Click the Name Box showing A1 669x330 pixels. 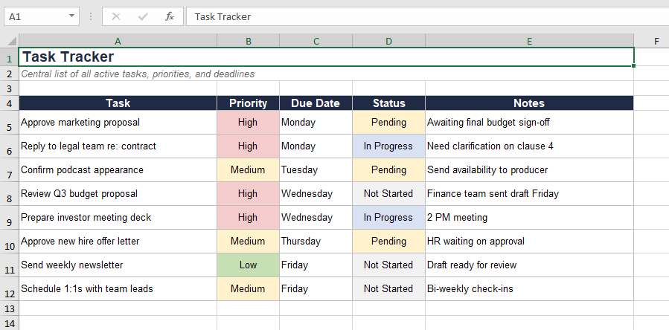42,16
